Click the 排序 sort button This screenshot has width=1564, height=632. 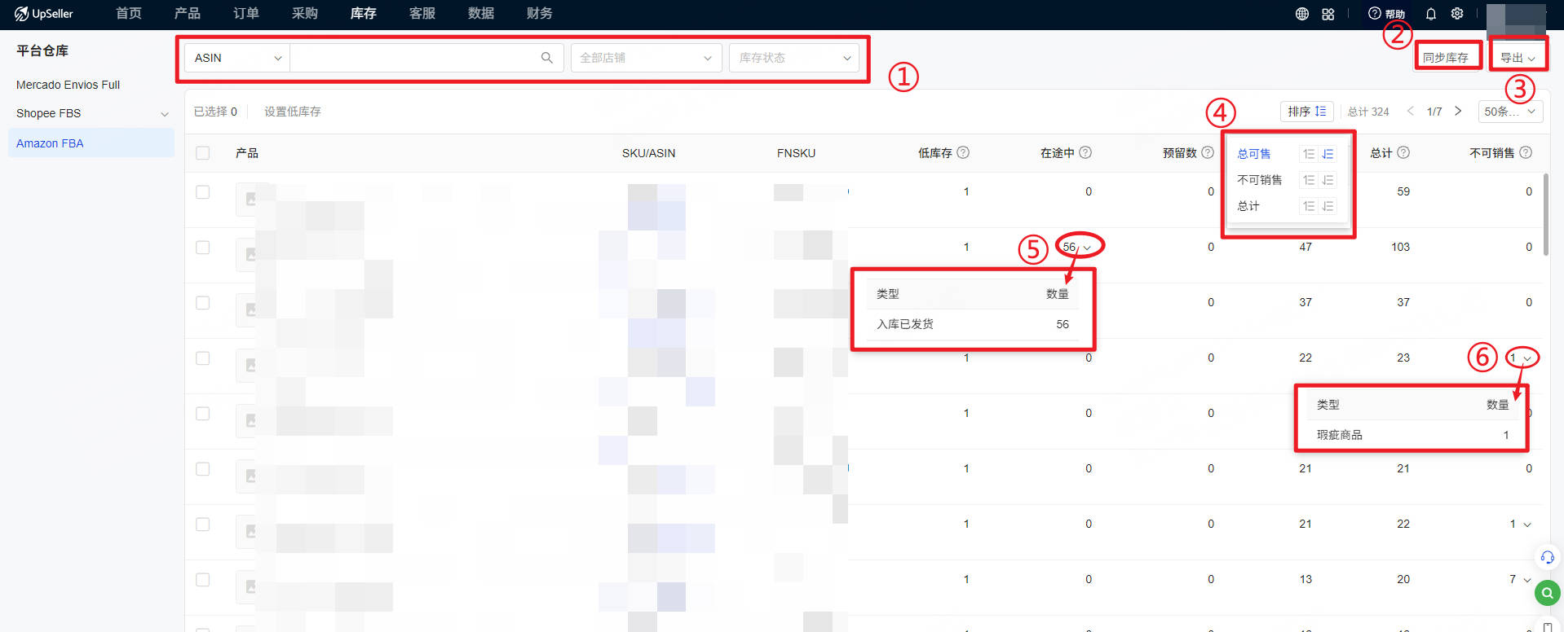pos(1307,112)
